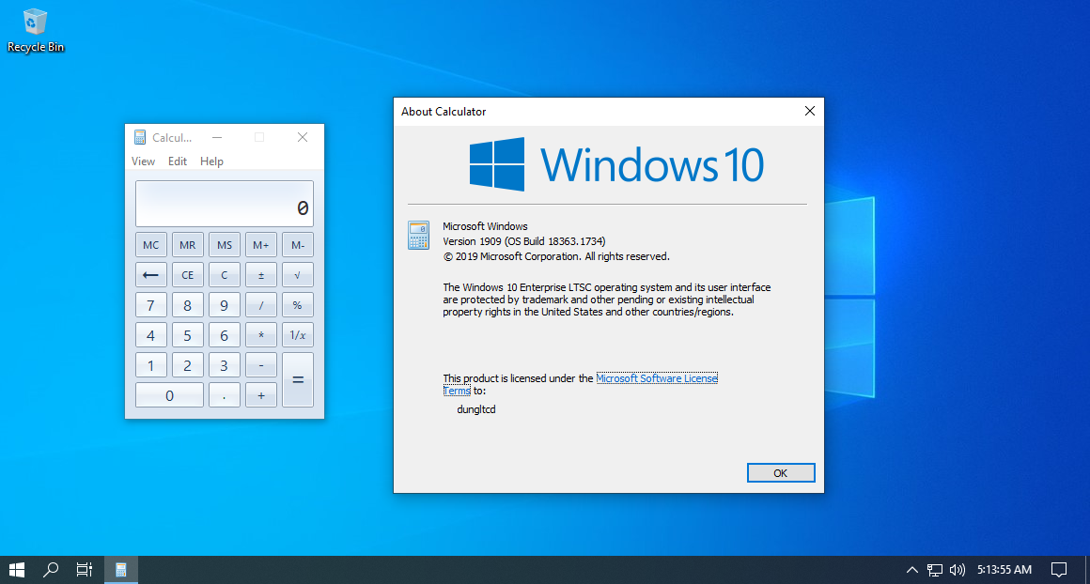Click the digit 7 button
The height and width of the screenshot is (584, 1090).
coord(151,305)
